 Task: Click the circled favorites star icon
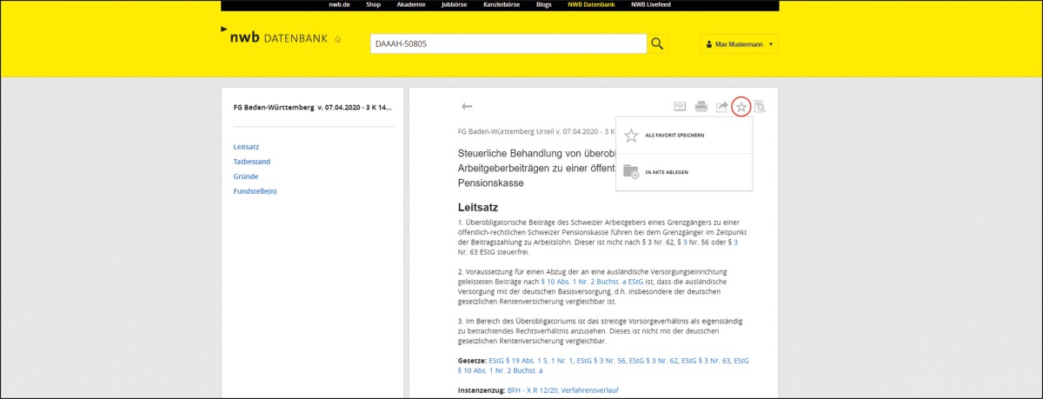coord(741,107)
